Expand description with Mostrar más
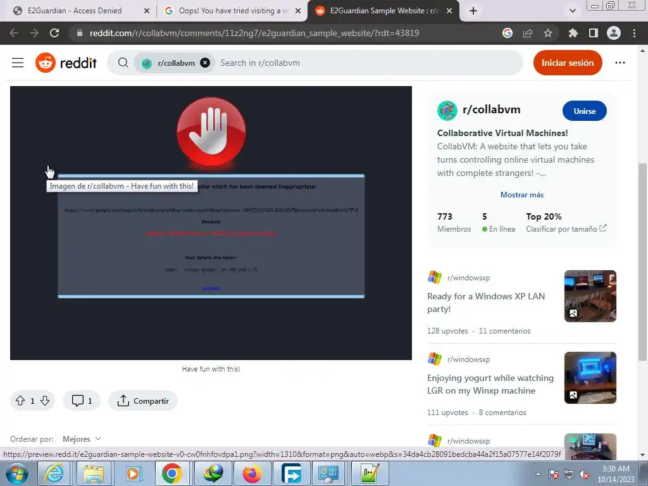 522,195
